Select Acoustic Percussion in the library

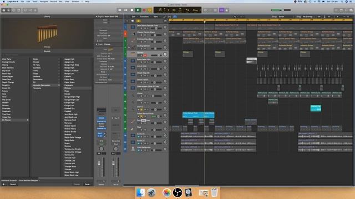click(46, 85)
